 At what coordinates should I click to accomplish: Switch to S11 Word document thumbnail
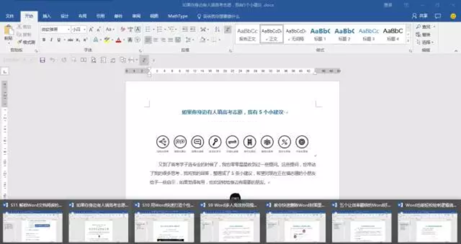tap(33, 222)
